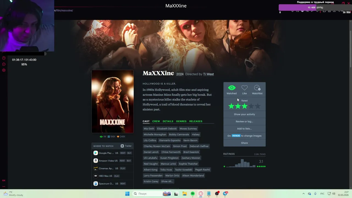The width and height of the screenshot is (352, 198).
Task: Click the Google Play service icon
Action: tap(95, 153)
